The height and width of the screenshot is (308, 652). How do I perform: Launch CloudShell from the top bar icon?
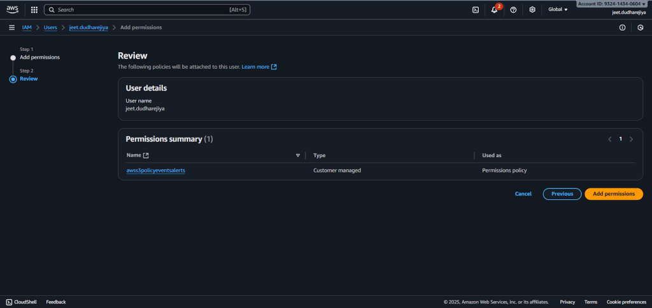click(476, 10)
